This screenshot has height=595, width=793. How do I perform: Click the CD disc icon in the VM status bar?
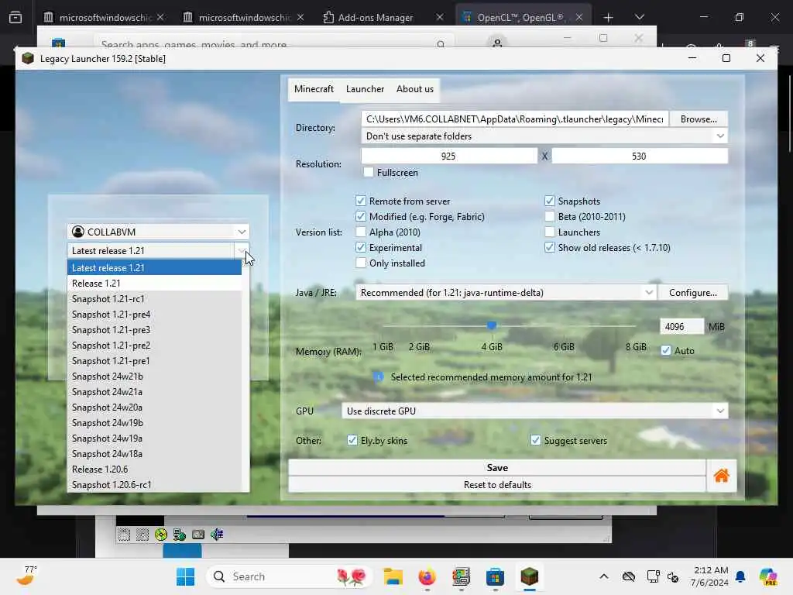click(x=161, y=535)
